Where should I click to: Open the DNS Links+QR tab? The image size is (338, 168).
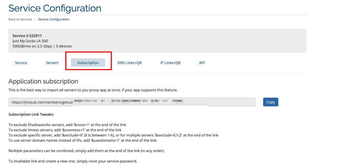(129, 63)
